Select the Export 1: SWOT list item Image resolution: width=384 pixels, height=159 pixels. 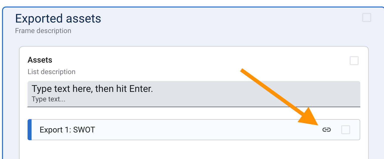coord(175,130)
